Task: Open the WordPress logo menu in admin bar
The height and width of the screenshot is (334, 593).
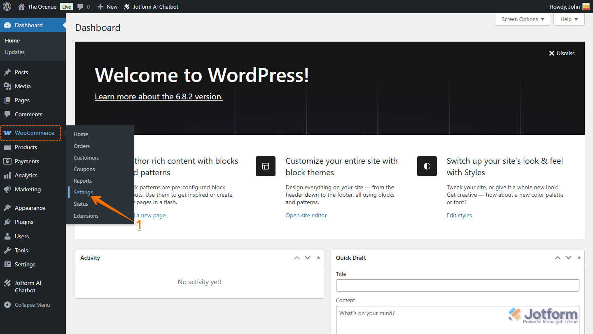Action: coord(7,6)
